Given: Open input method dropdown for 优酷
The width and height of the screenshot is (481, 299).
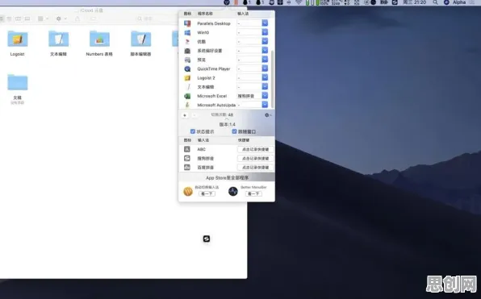Looking at the screenshot, I should [x=265, y=42].
